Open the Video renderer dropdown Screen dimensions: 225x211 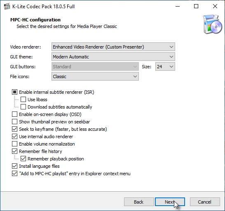[113, 47]
